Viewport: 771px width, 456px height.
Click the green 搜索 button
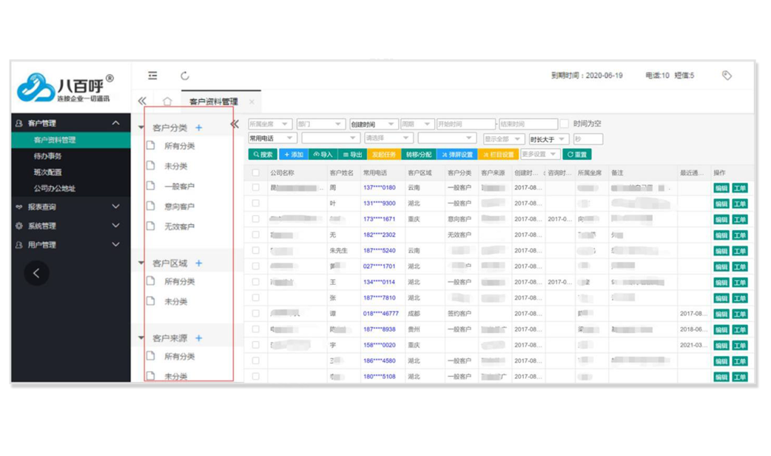point(263,155)
